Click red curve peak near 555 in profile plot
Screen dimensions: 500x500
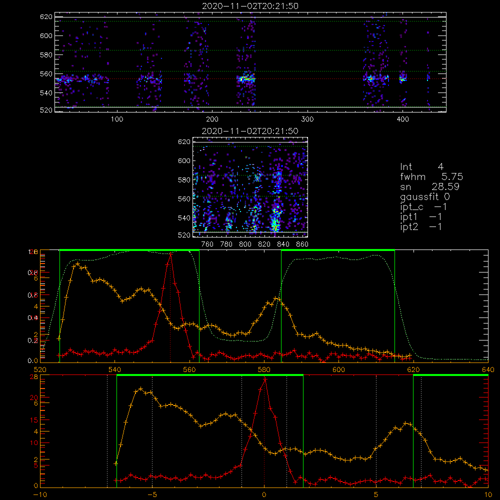coord(170,254)
